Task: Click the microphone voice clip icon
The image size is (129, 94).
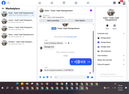Action: click(40, 77)
